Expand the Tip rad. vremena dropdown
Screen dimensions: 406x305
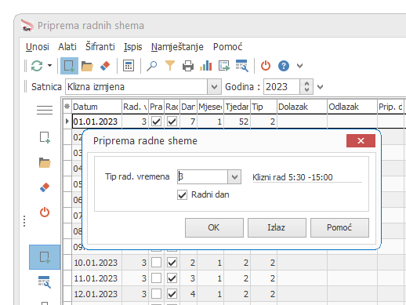(234, 177)
